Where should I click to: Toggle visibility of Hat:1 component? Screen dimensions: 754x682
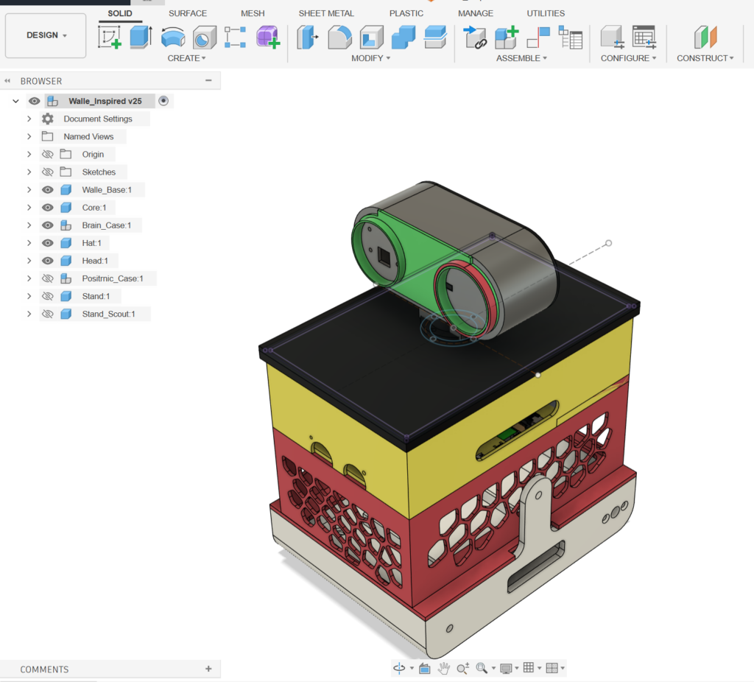click(48, 243)
